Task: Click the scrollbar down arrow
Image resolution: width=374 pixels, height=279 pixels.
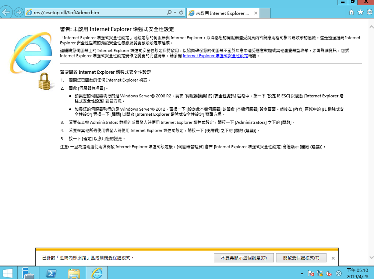Action: 371,257
